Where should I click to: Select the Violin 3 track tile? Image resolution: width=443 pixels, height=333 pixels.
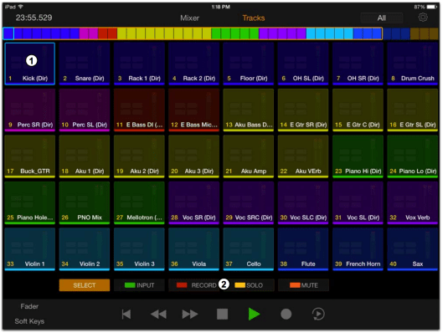click(x=139, y=249)
